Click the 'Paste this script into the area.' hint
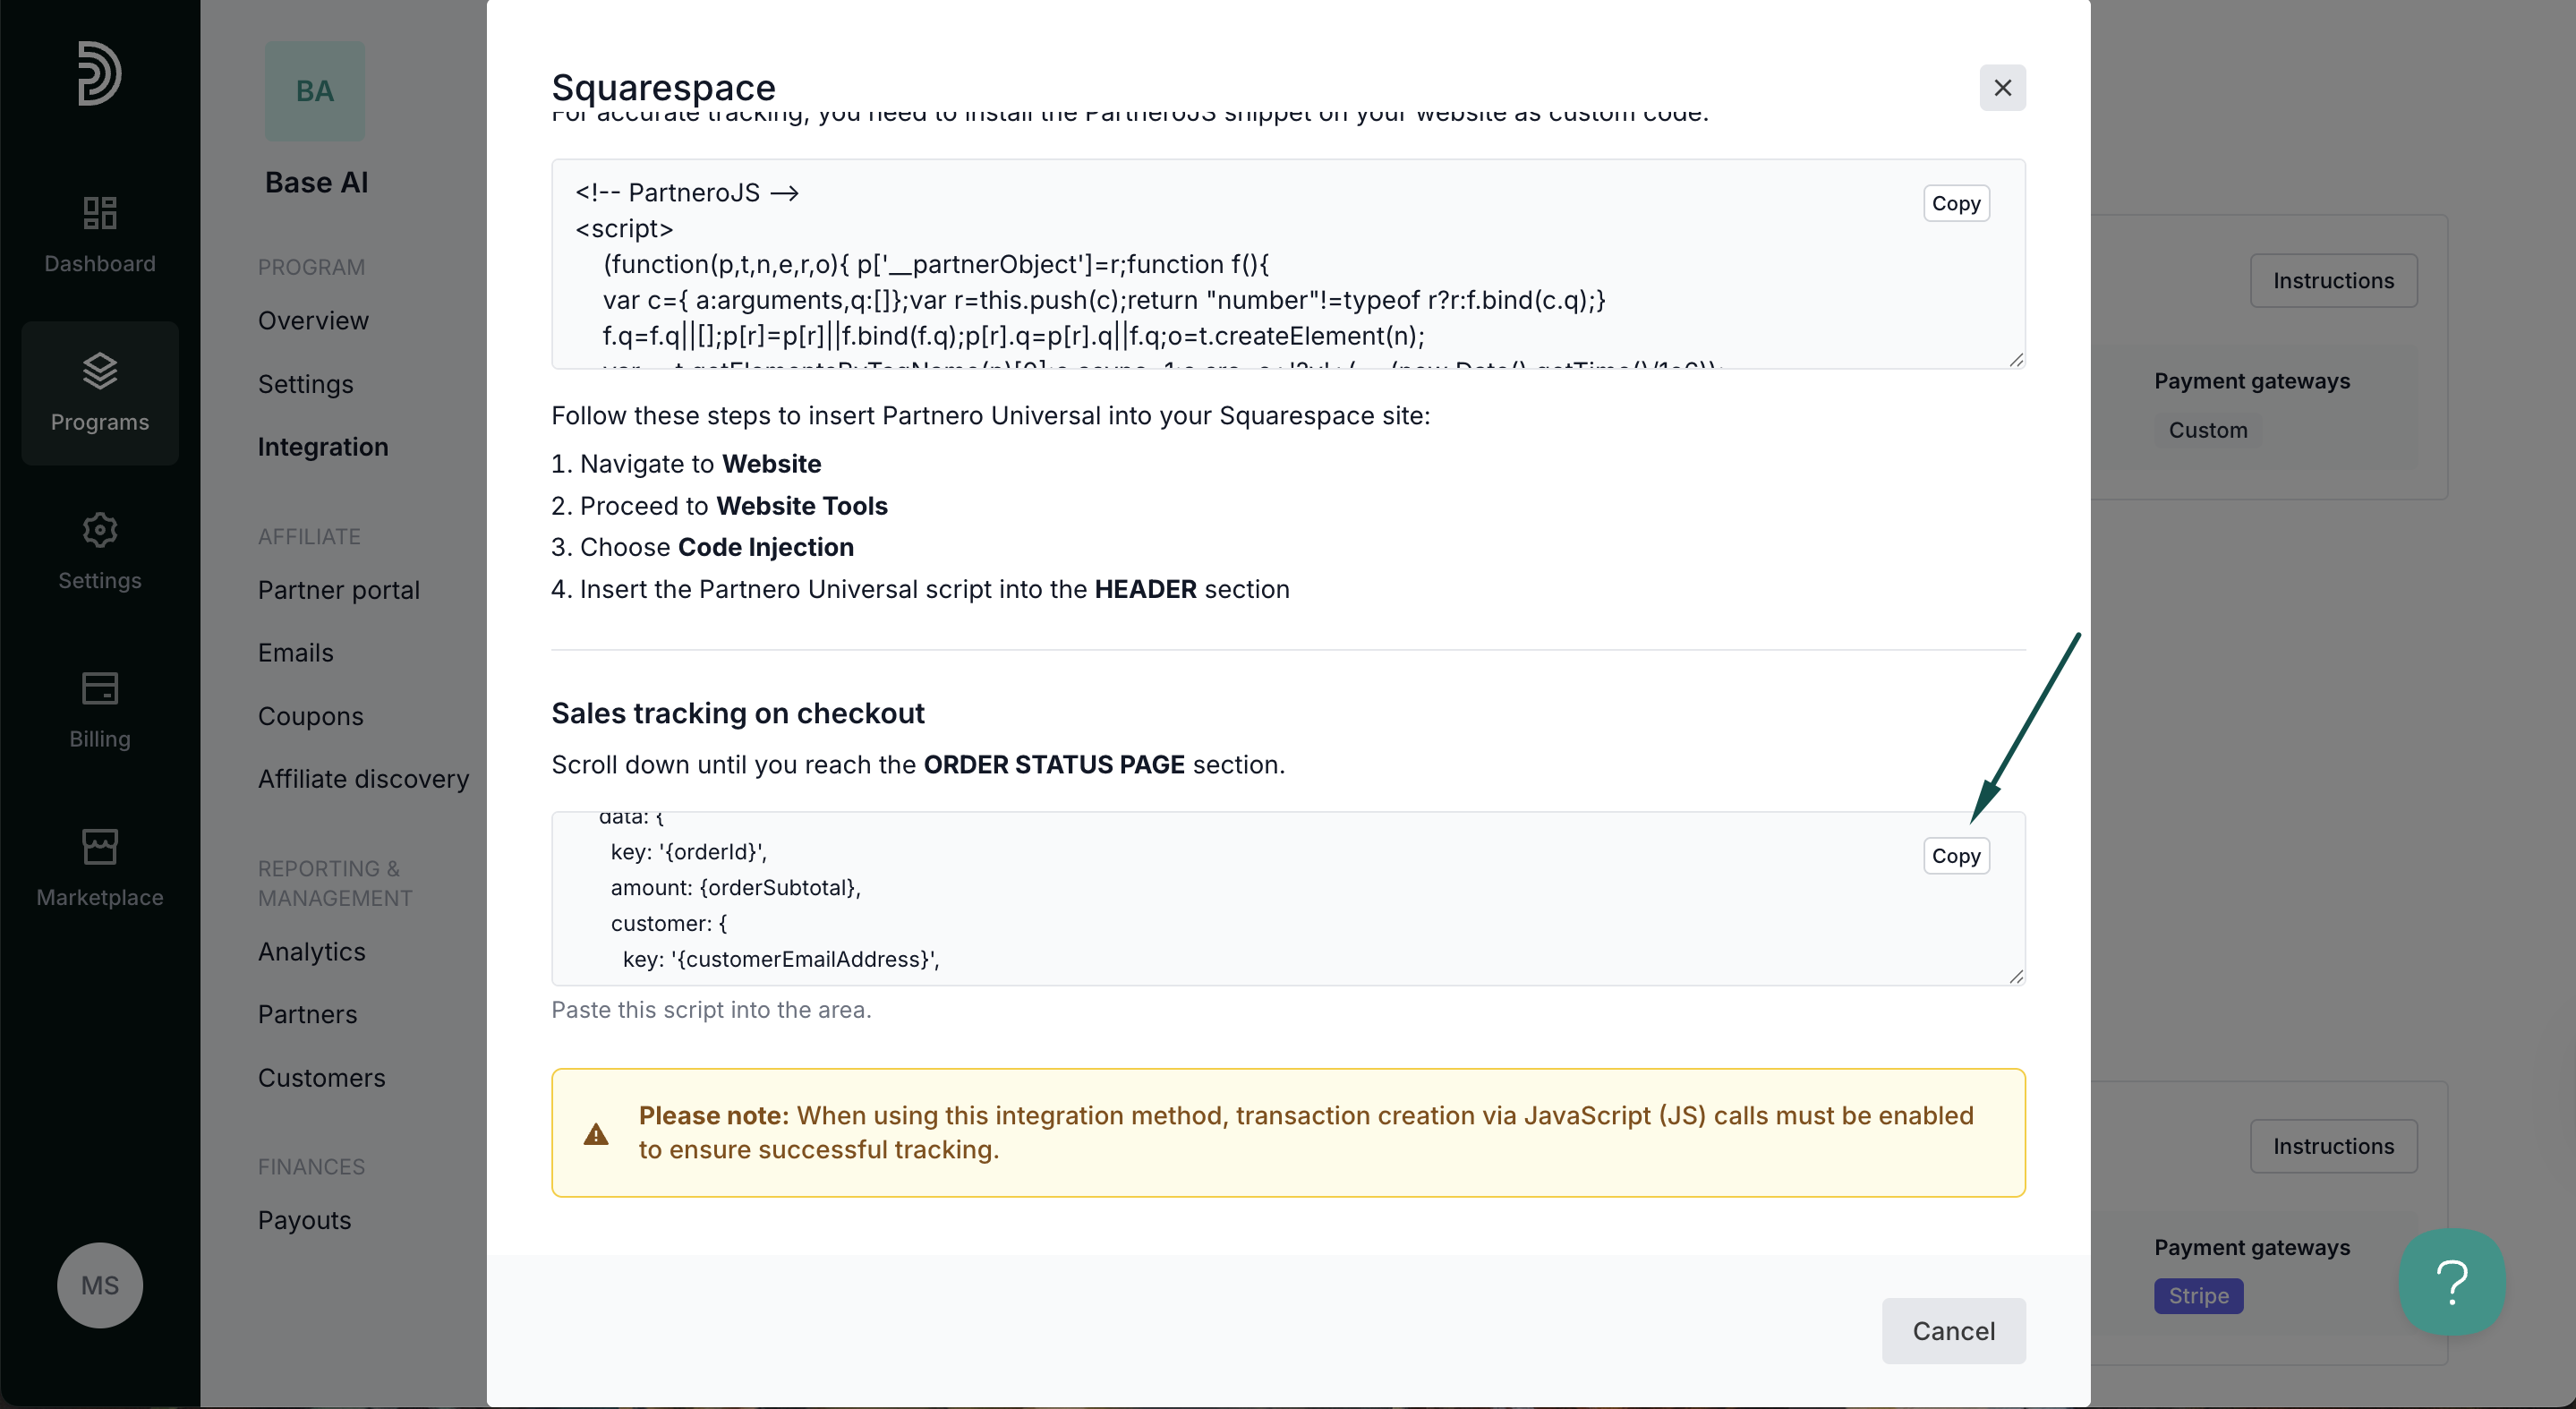This screenshot has width=2576, height=1409. (711, 1010)
